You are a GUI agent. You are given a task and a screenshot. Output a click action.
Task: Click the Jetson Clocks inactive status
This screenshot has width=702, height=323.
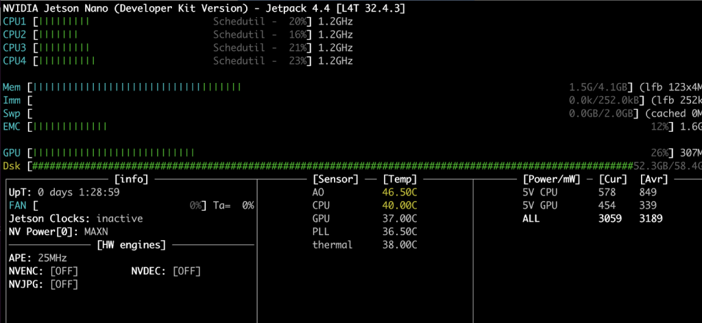75,219
